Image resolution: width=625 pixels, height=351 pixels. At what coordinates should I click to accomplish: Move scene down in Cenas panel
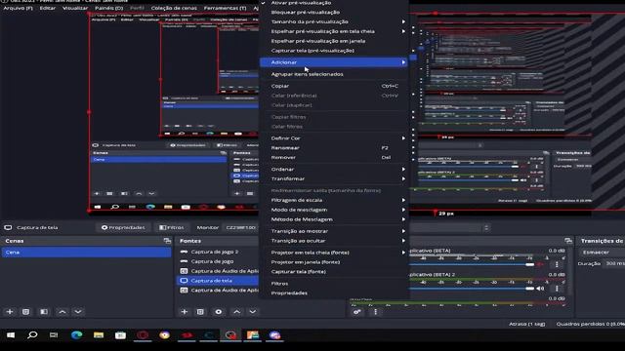78,312
